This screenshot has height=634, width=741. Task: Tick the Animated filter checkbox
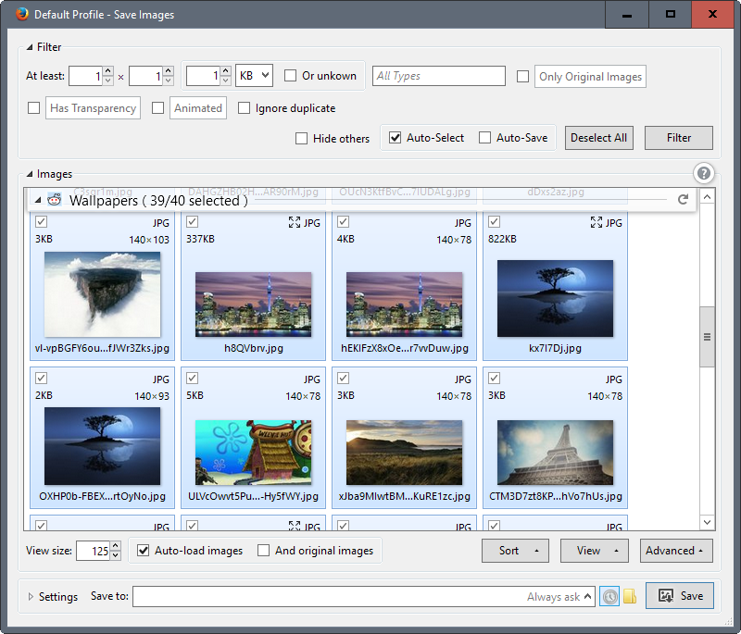tap(157, 108)
